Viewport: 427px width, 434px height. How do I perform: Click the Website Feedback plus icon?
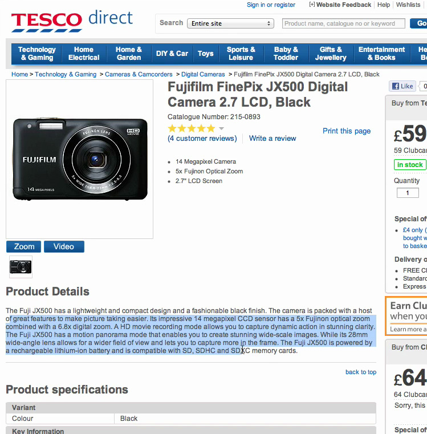(x=312, y=5)
